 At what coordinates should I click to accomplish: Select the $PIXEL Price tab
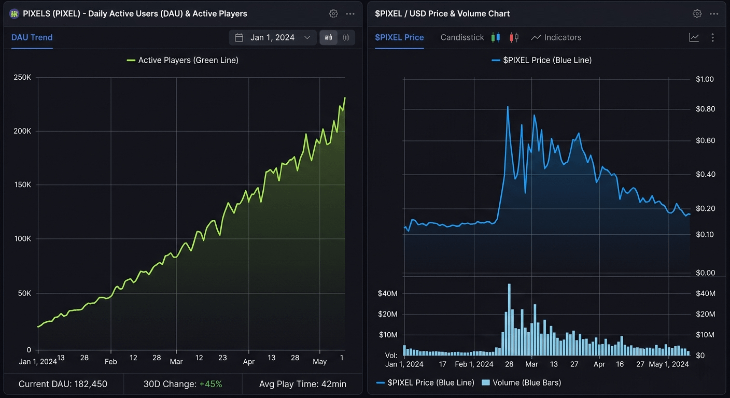(x=399, y=37)
